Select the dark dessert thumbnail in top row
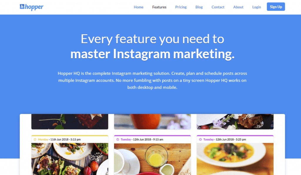Image resolution: width=301 pixels, height=175 pixels. [x=70, y=122]
